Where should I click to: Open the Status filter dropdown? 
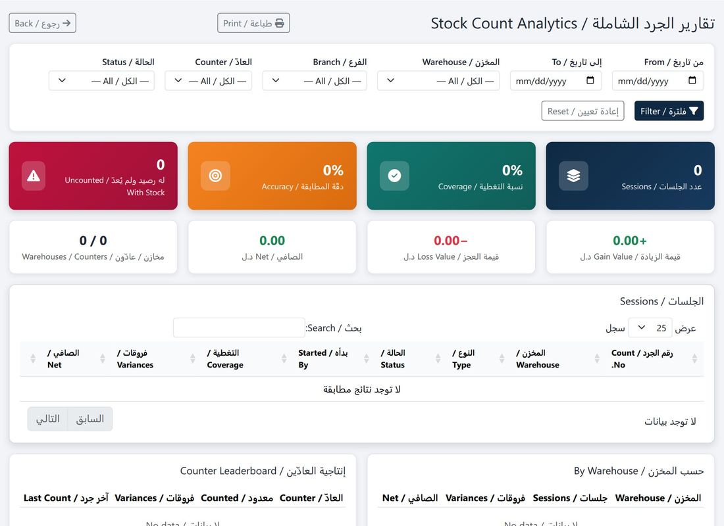pyautogui.click(x=101, y=81)
